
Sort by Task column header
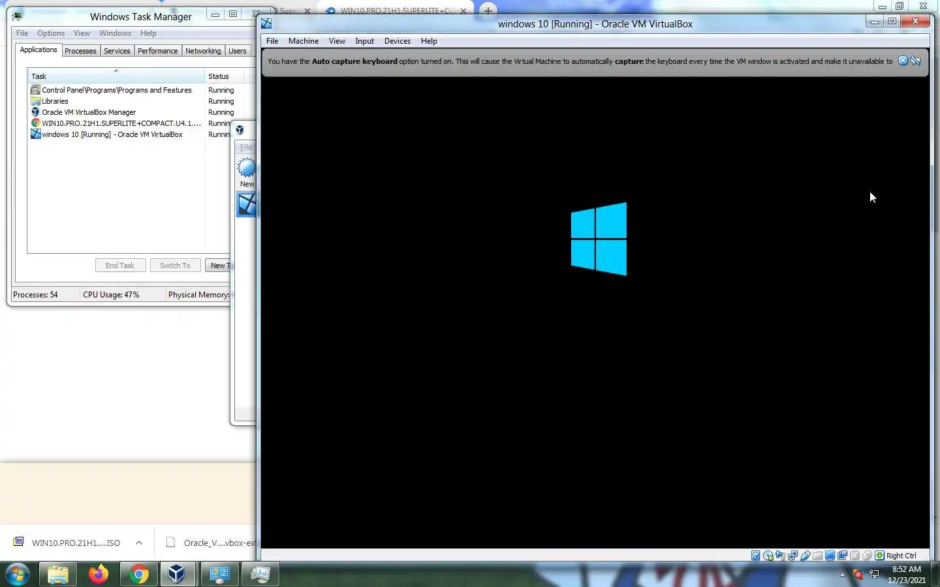116,76
